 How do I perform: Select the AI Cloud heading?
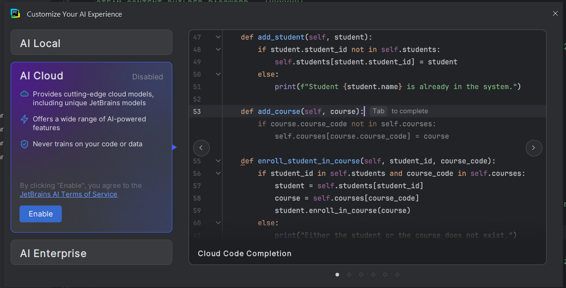[x=42, y=76]
